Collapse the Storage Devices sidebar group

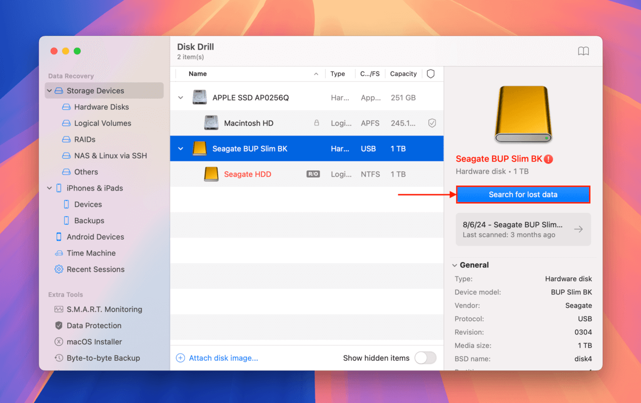[x=50, y=91]
